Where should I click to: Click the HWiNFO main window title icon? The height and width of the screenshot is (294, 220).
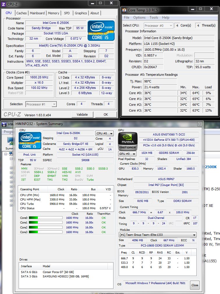coord(4,124)
